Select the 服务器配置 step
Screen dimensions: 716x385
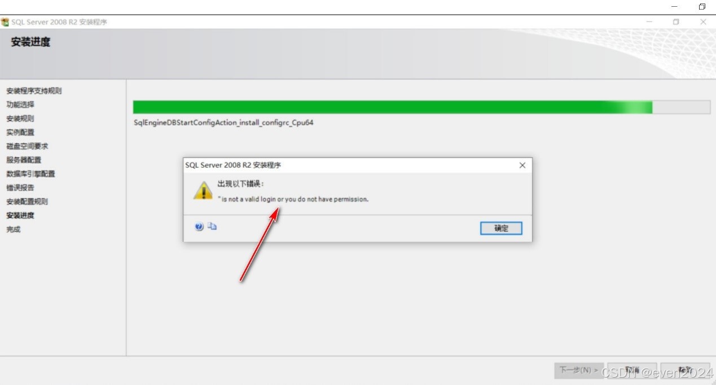(24, 160)
